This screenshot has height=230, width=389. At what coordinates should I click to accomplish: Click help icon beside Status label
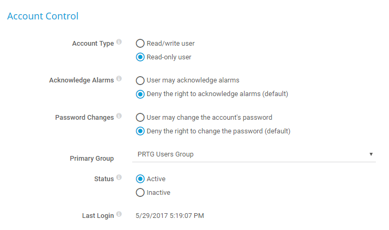tap(119, 177)
